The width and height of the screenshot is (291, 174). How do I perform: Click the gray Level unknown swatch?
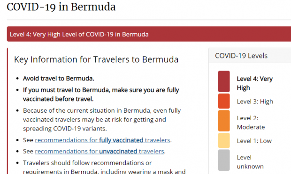coord(224,160)
